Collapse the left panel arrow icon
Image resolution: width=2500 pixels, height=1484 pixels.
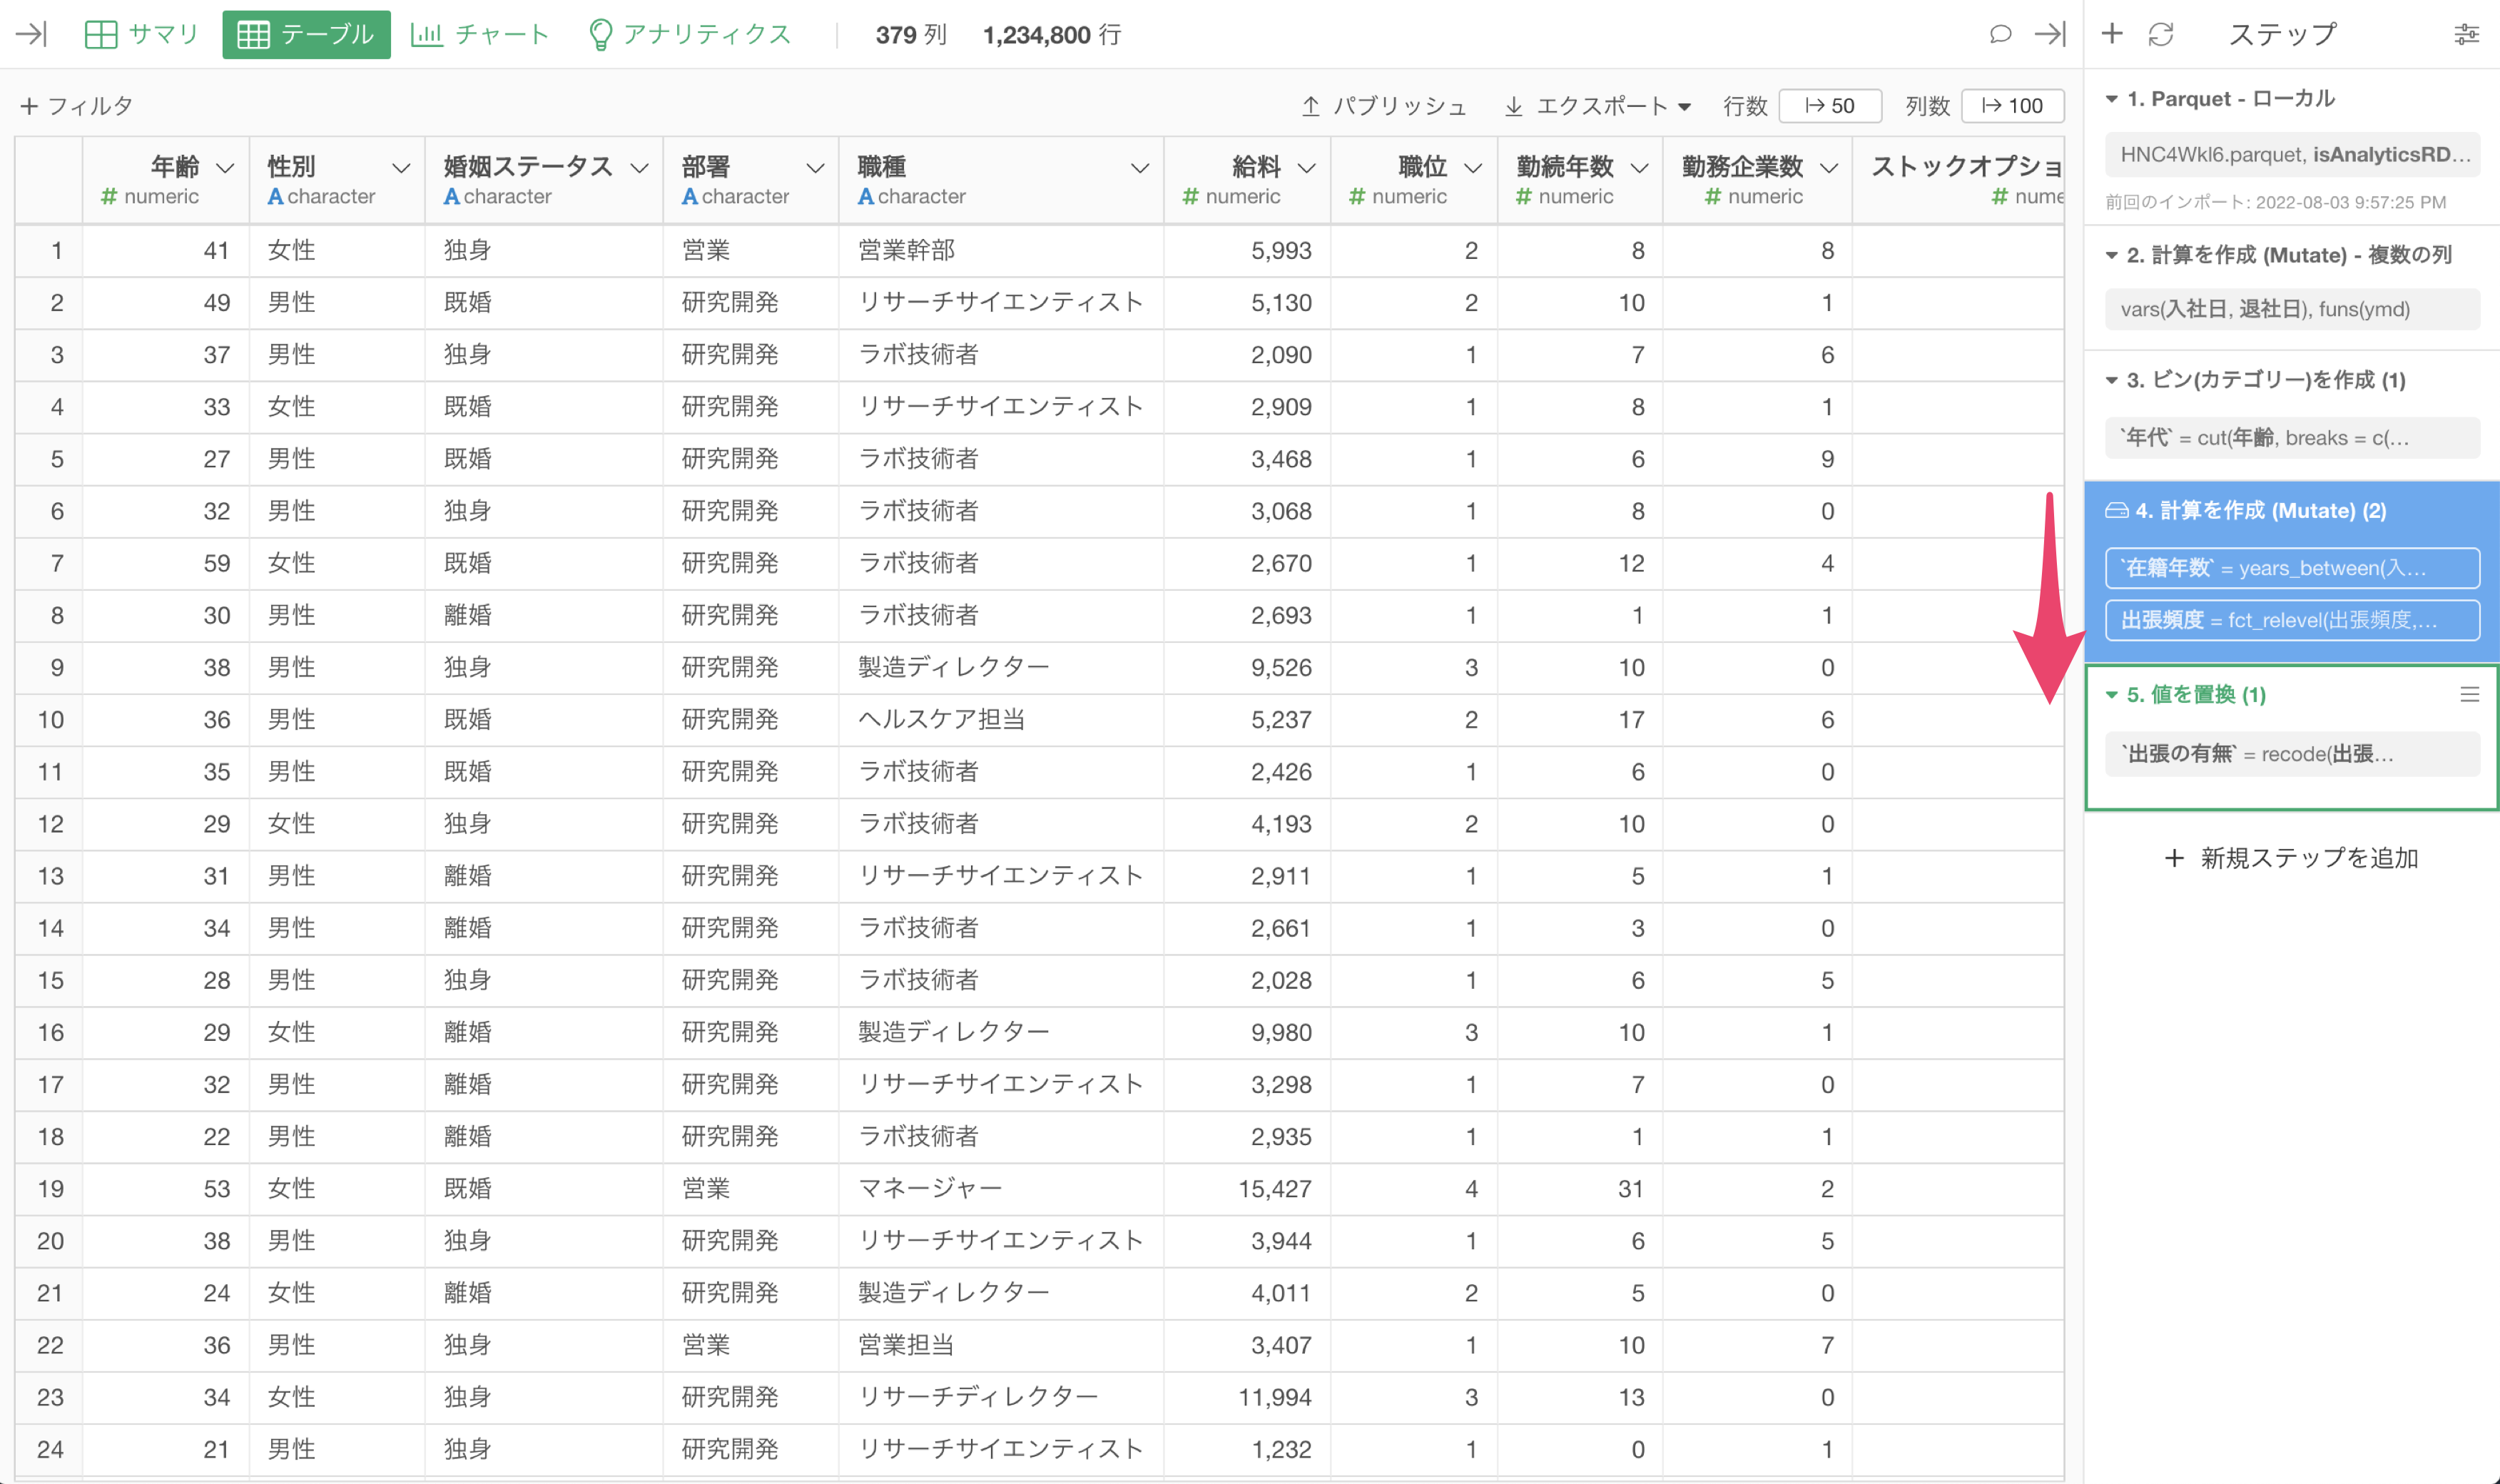pyautogui.click(x=31, y=34)
